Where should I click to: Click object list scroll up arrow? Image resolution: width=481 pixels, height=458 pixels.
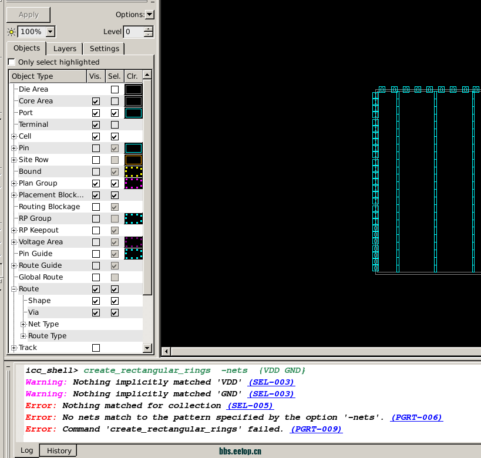tap(147, 75)
